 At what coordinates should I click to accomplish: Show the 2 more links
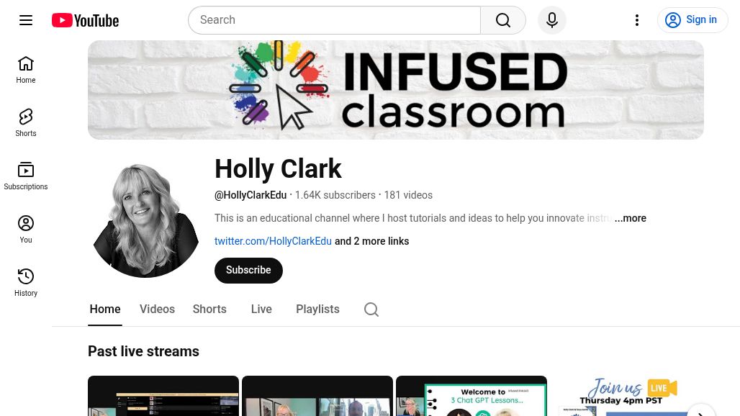click(x=372, y=241)
